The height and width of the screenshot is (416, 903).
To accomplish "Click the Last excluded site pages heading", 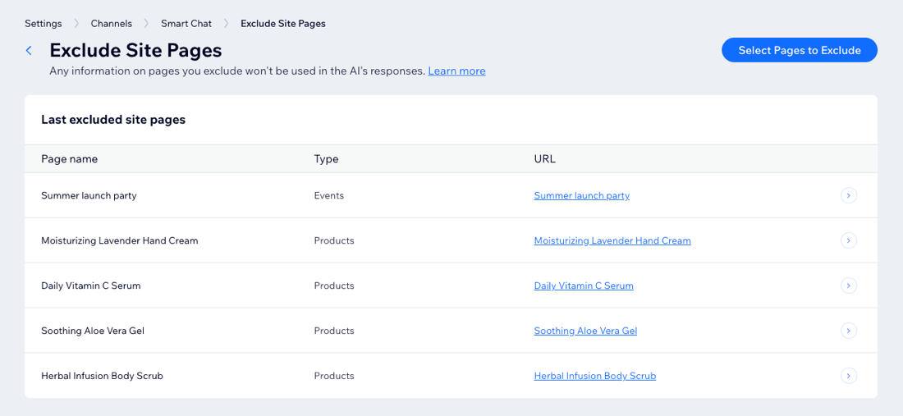I will pos(113,120).
